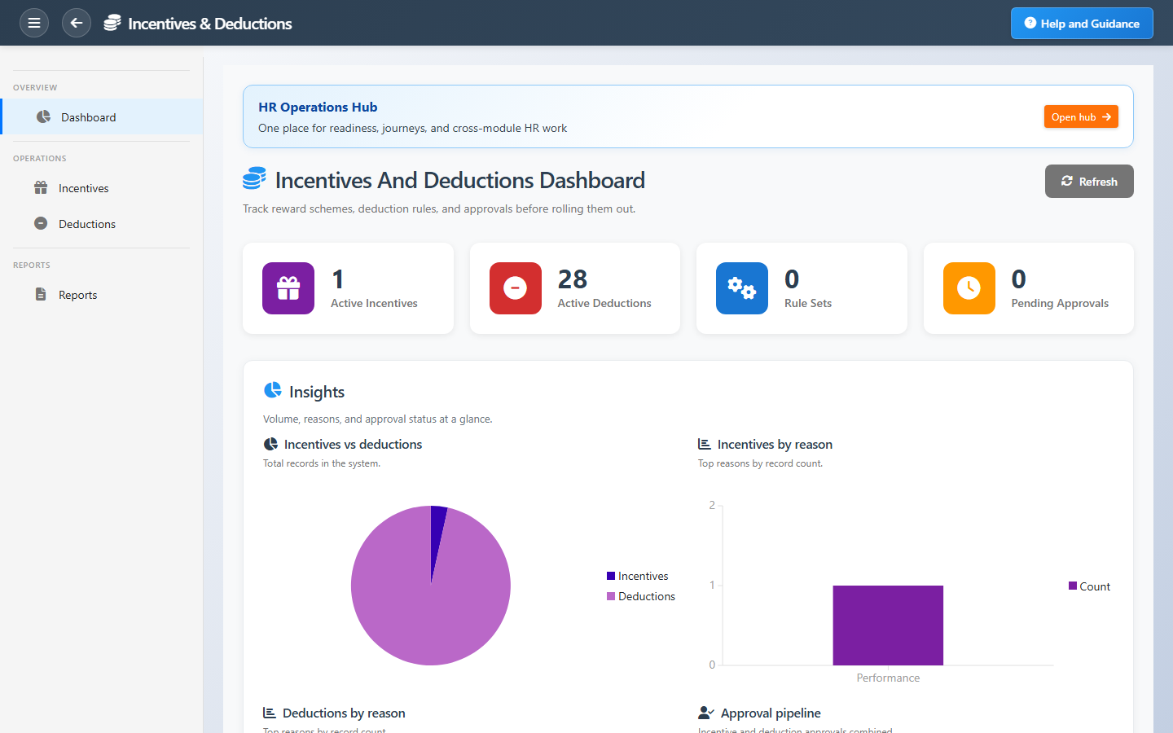Click the dashboard title coins icon

pyautogui.click(x=254, y=178)
